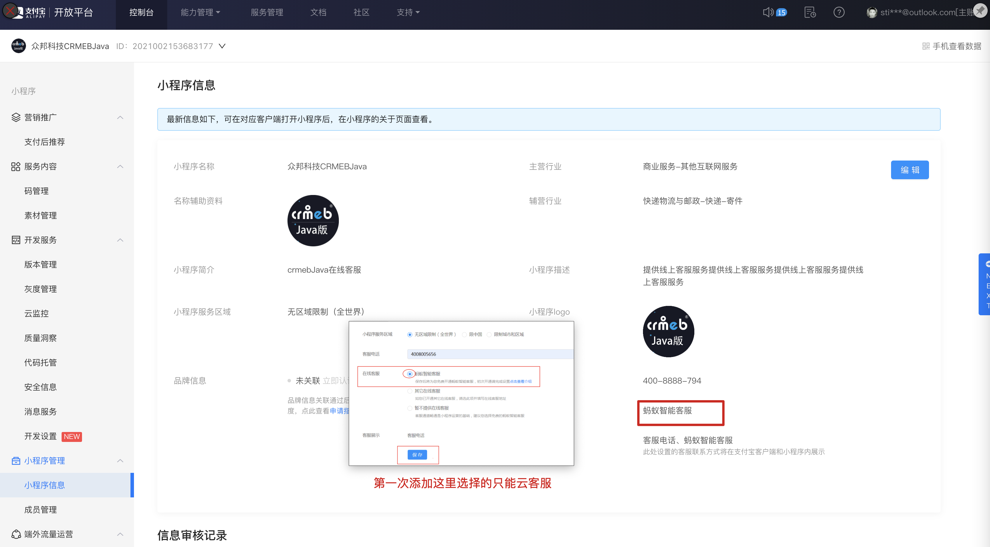The width and height of the screenshot is (990, 547).
Task: Switch to the 控制台 menu item
Action: coord(142,12)
